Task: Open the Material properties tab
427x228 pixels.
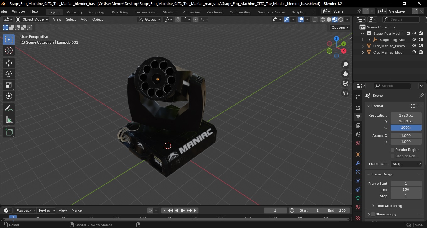Action: pos(358,207)
